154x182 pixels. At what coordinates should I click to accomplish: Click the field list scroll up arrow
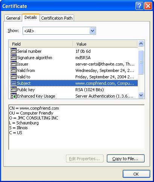pyautogui.click(x=141, y=44)
